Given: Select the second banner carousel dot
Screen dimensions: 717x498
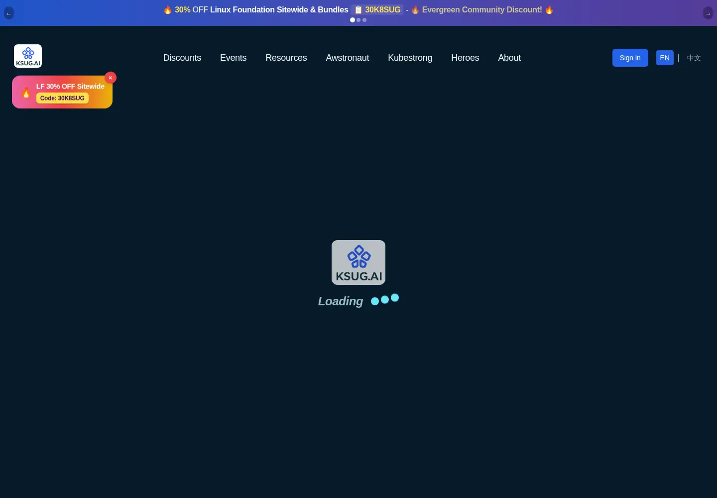Looking at the screenshot, I should tap(358, 20).
